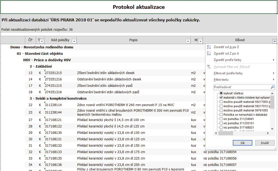Check 'viz položka 311235151' filter option
Viewport: 278px width, 171px height.
[221, 123]
